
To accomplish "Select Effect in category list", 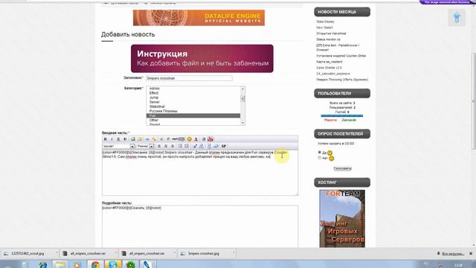I will [x=193, y=93].
